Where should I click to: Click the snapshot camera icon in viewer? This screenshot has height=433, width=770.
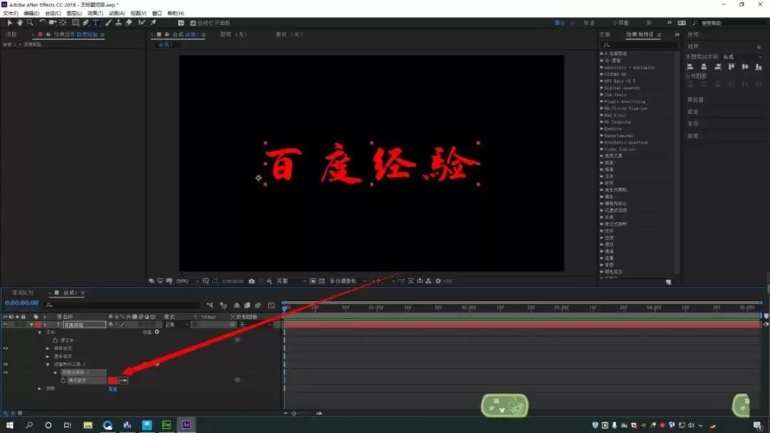point(252,281)
